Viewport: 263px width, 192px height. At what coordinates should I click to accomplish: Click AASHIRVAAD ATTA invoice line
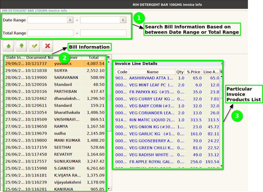167,78
